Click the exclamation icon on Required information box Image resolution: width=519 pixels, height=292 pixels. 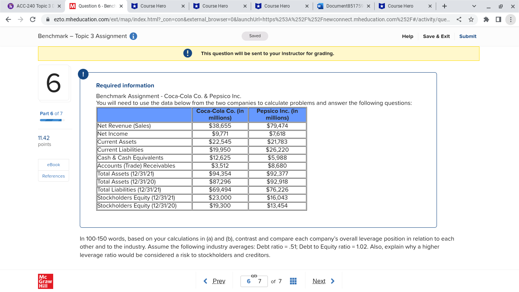(83, 74)
